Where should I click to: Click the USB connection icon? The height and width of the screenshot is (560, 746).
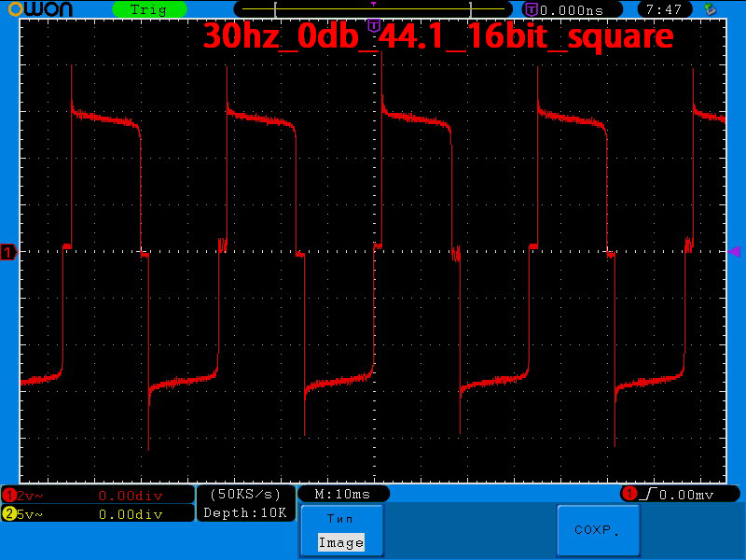711,9
